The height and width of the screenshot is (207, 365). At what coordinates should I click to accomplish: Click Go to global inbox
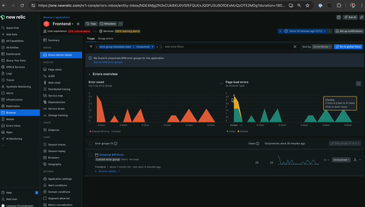pos(348,47)
